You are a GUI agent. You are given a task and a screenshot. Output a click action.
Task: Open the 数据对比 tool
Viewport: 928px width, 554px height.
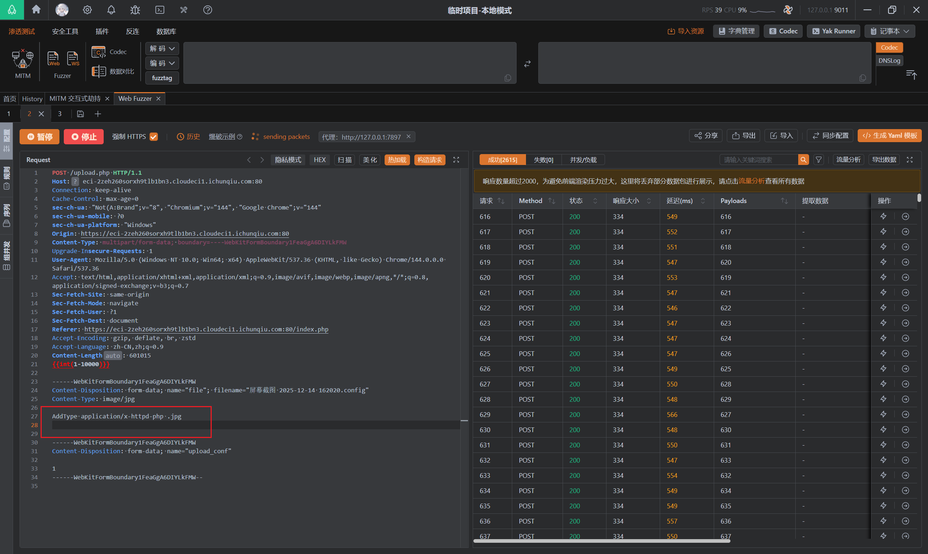click(x=113, y=71)
